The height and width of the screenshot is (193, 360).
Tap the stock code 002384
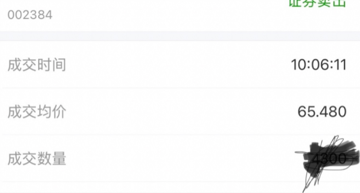30,15
